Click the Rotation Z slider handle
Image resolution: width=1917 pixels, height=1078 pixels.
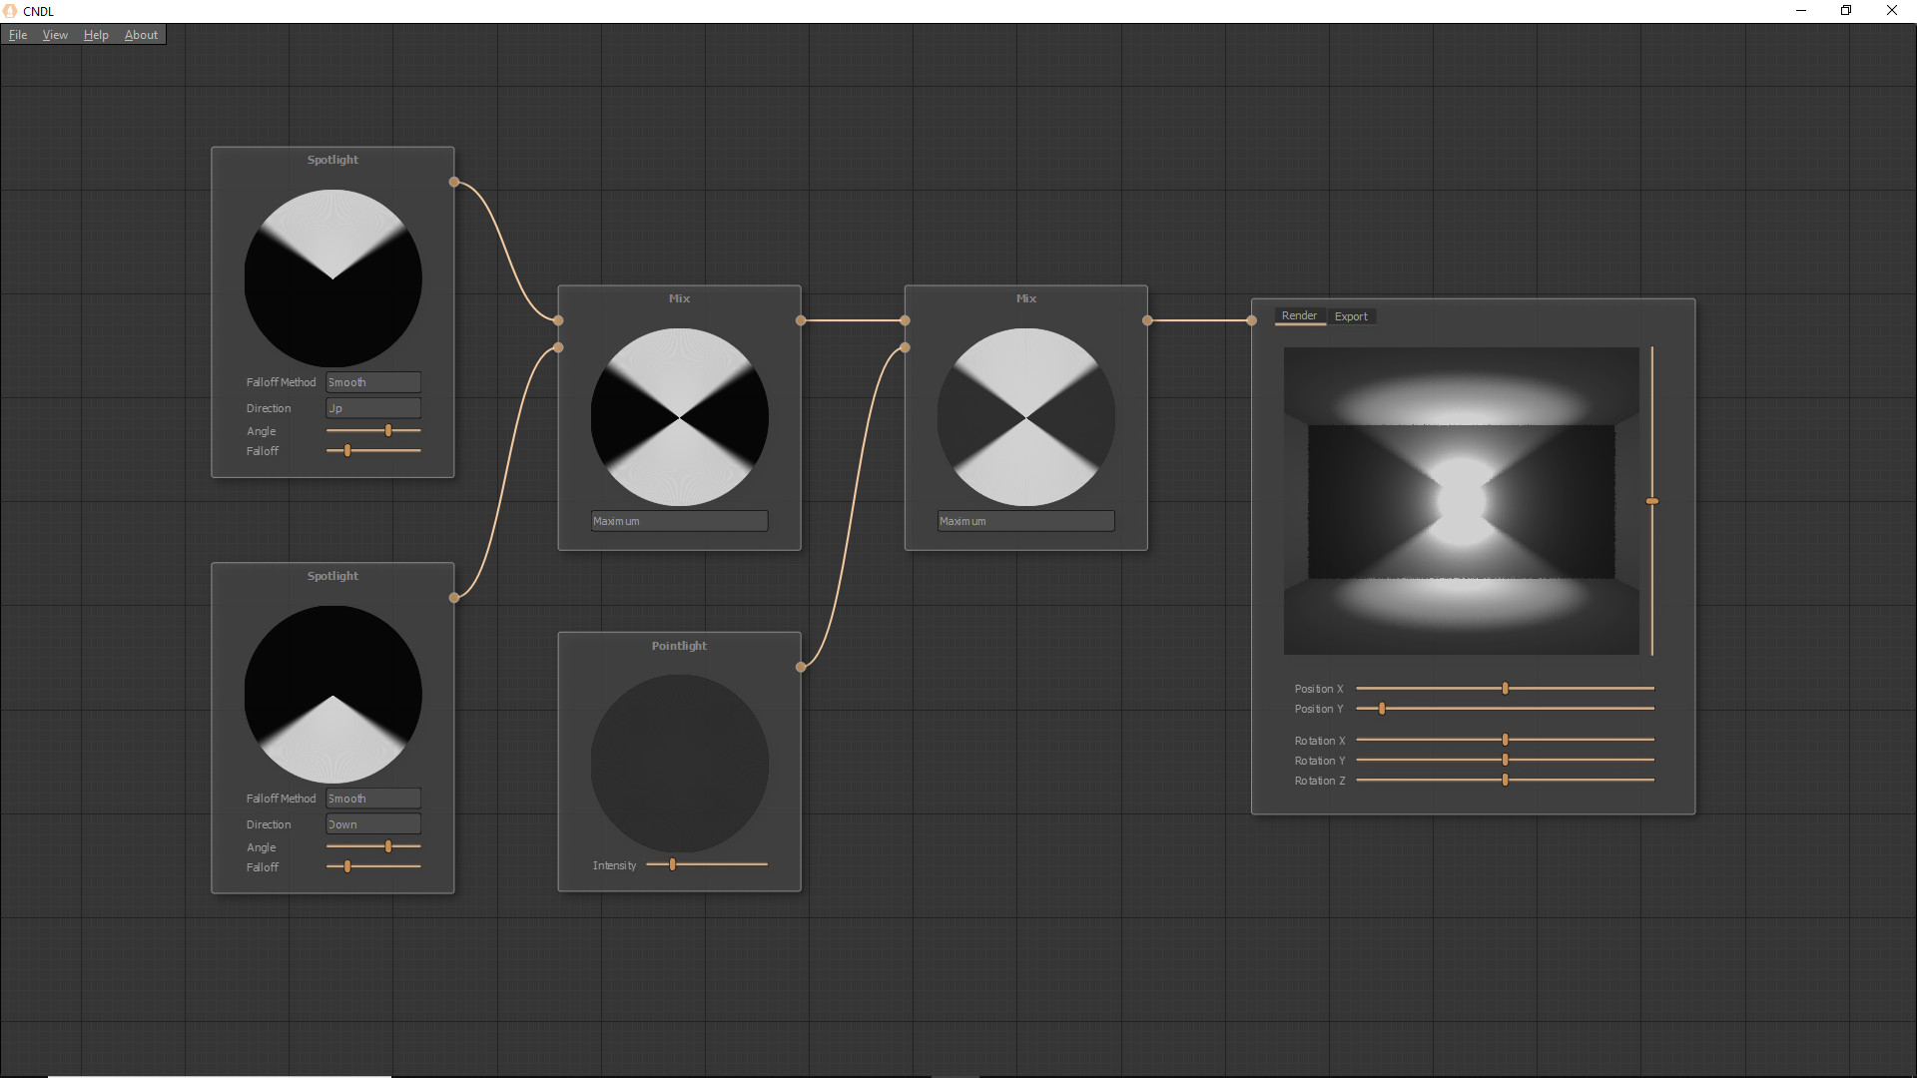(1504, 780)
